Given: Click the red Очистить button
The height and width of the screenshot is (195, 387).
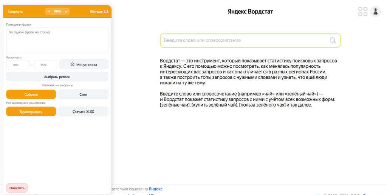Looking at the screenshot, I should (x=17, y=188).
